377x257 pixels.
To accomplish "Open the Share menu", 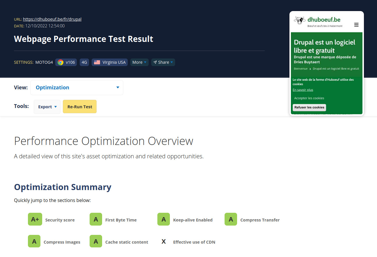I will pyautogui.click(x=163, y=62).
